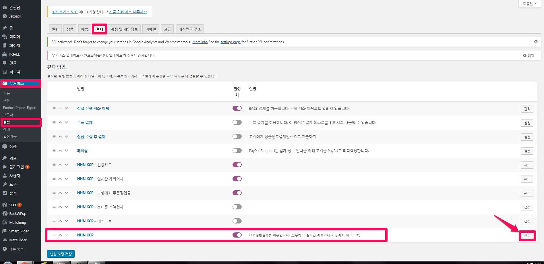Switch to the 배송 tab
Screen dimensions: 544x264
point(85,29)
